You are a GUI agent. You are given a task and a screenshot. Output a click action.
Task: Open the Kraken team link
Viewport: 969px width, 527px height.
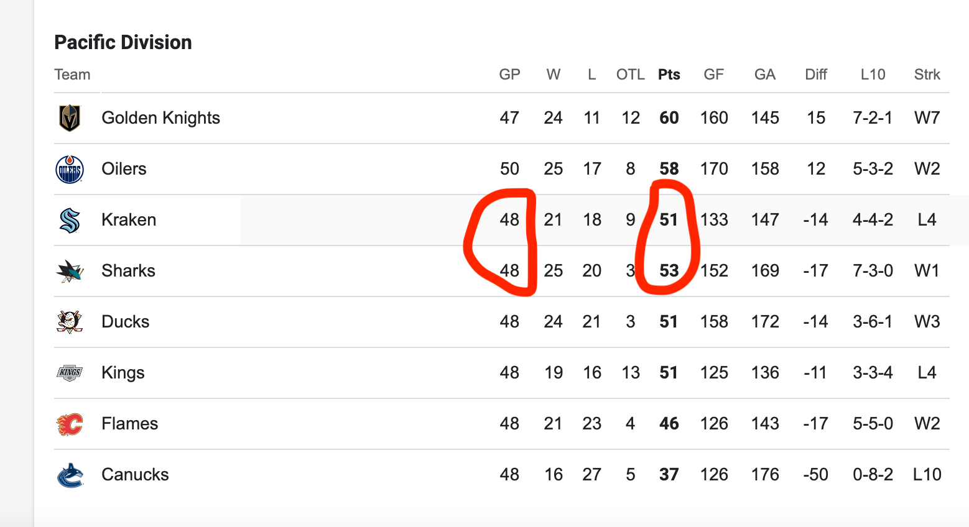(x=129, y=220)
